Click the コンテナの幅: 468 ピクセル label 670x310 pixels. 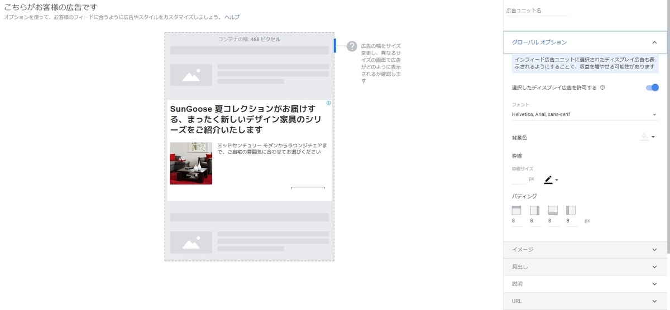[x=249, y=40]
